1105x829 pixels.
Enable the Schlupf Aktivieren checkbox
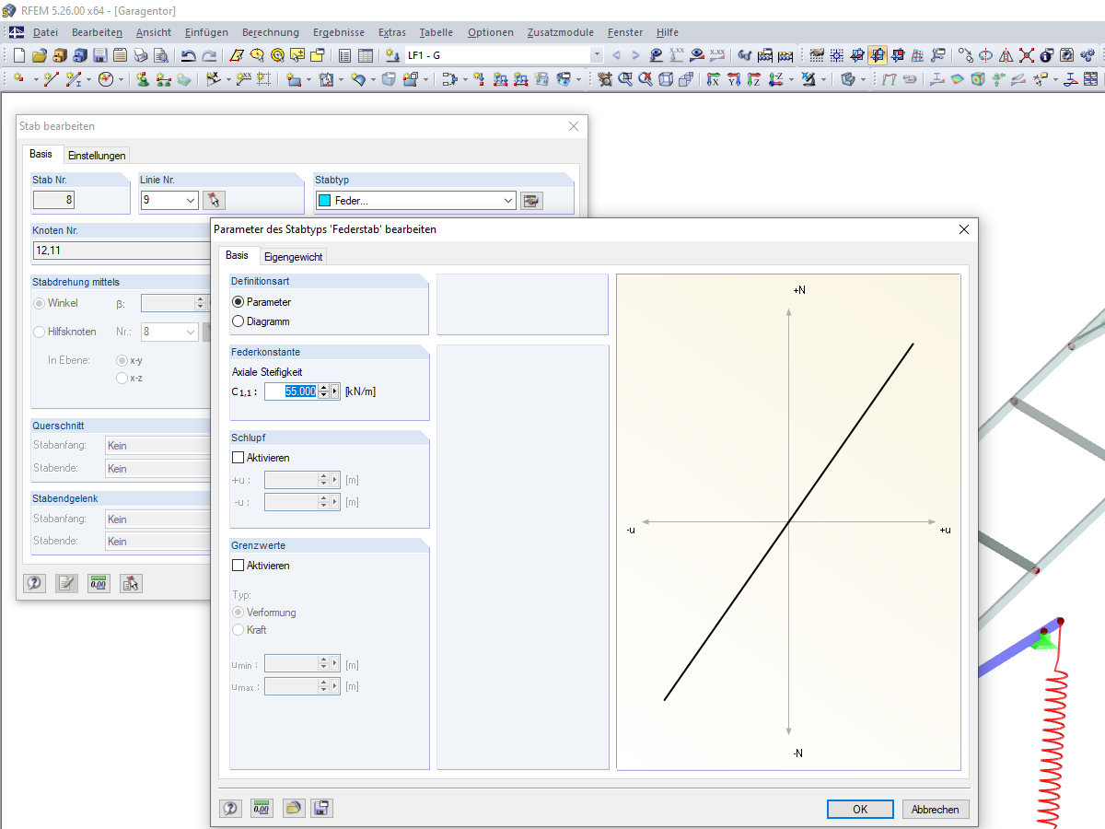tap(238, 458)
